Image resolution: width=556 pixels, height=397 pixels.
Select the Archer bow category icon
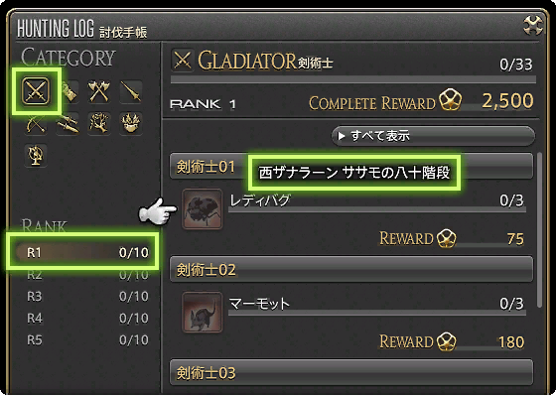(x=36, y=124)
